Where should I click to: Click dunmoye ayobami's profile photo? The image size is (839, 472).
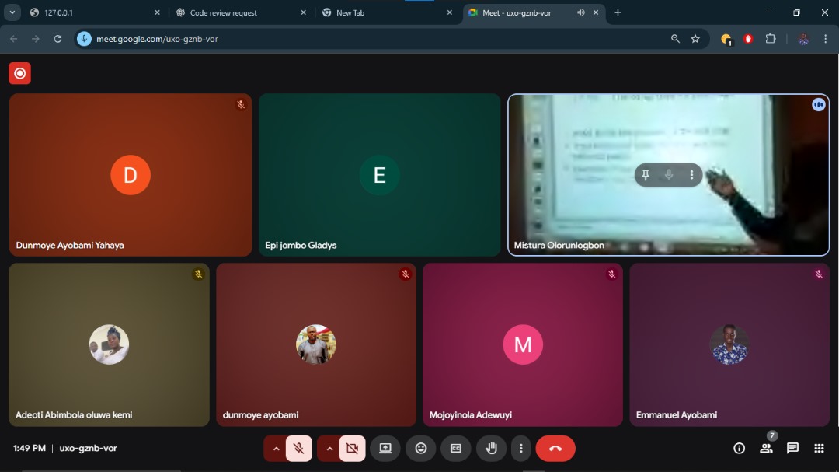[316, 344]
